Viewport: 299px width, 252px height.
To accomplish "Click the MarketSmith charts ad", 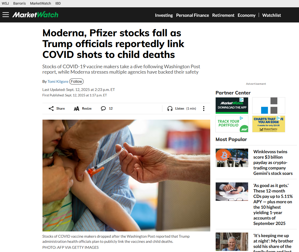I will 268,124.
